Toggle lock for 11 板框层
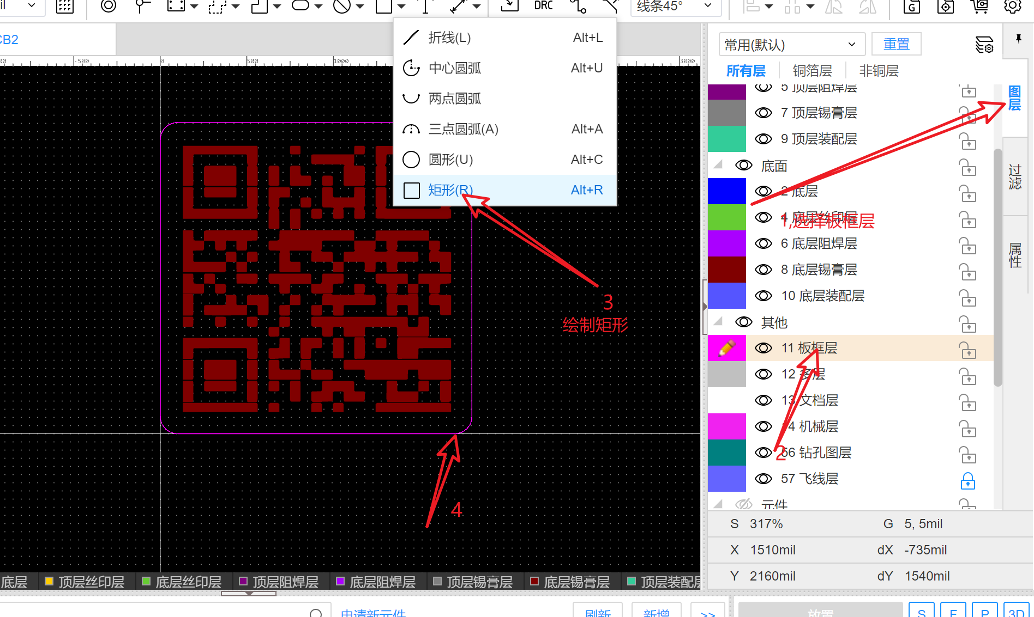The image size is (1034, 617). 967,350
